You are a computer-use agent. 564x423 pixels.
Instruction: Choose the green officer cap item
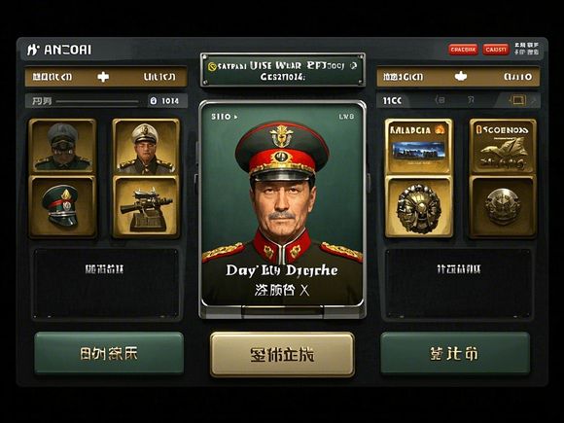tap(62, 207)
